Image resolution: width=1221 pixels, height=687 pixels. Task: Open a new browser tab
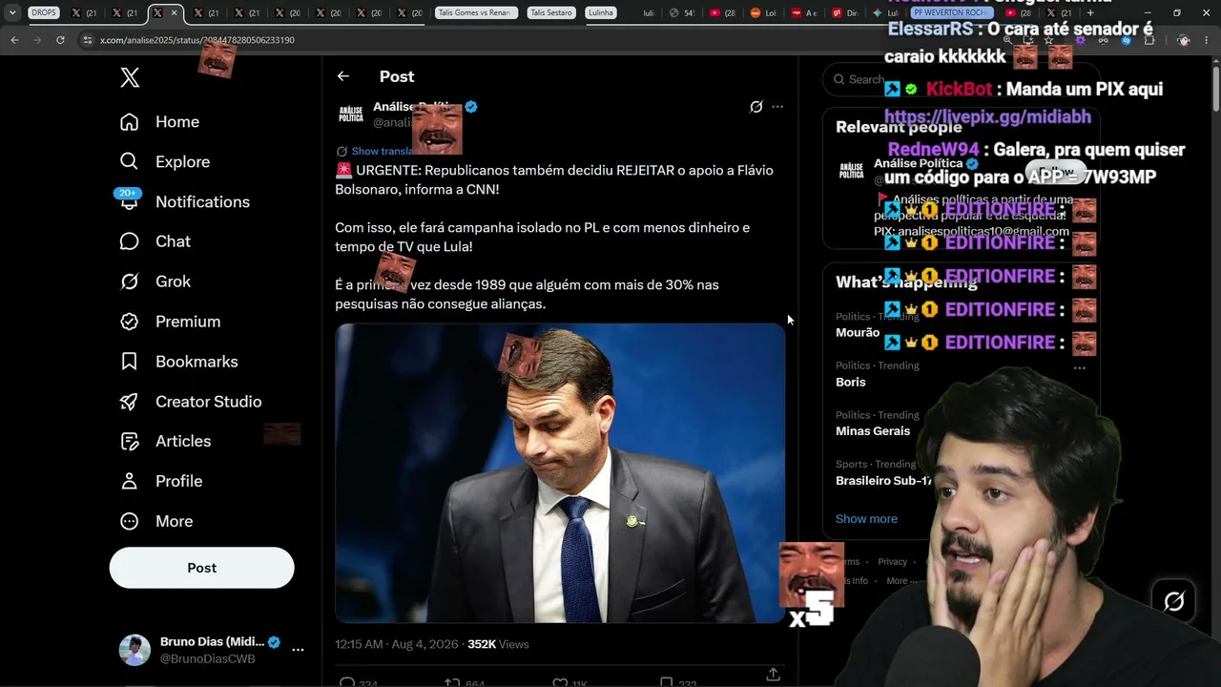[1090, 13]
